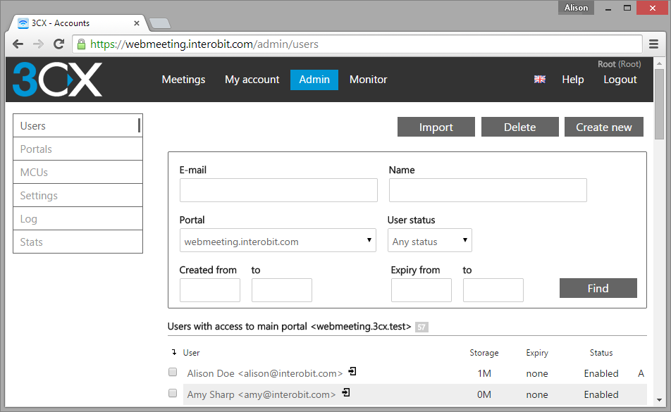This screenshot has width=671, height=412.
Task: Click Amy Sharp's 0M storage value
Action: (484, 394)
